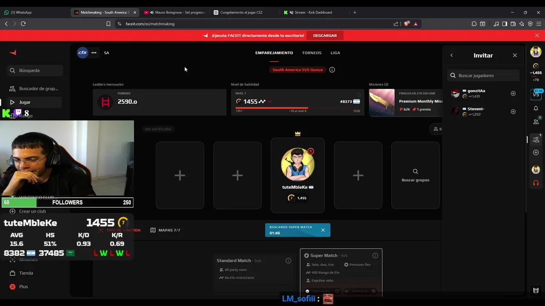Open the club three-dots menu
This screenshot has width=545, height=306.
94,53
